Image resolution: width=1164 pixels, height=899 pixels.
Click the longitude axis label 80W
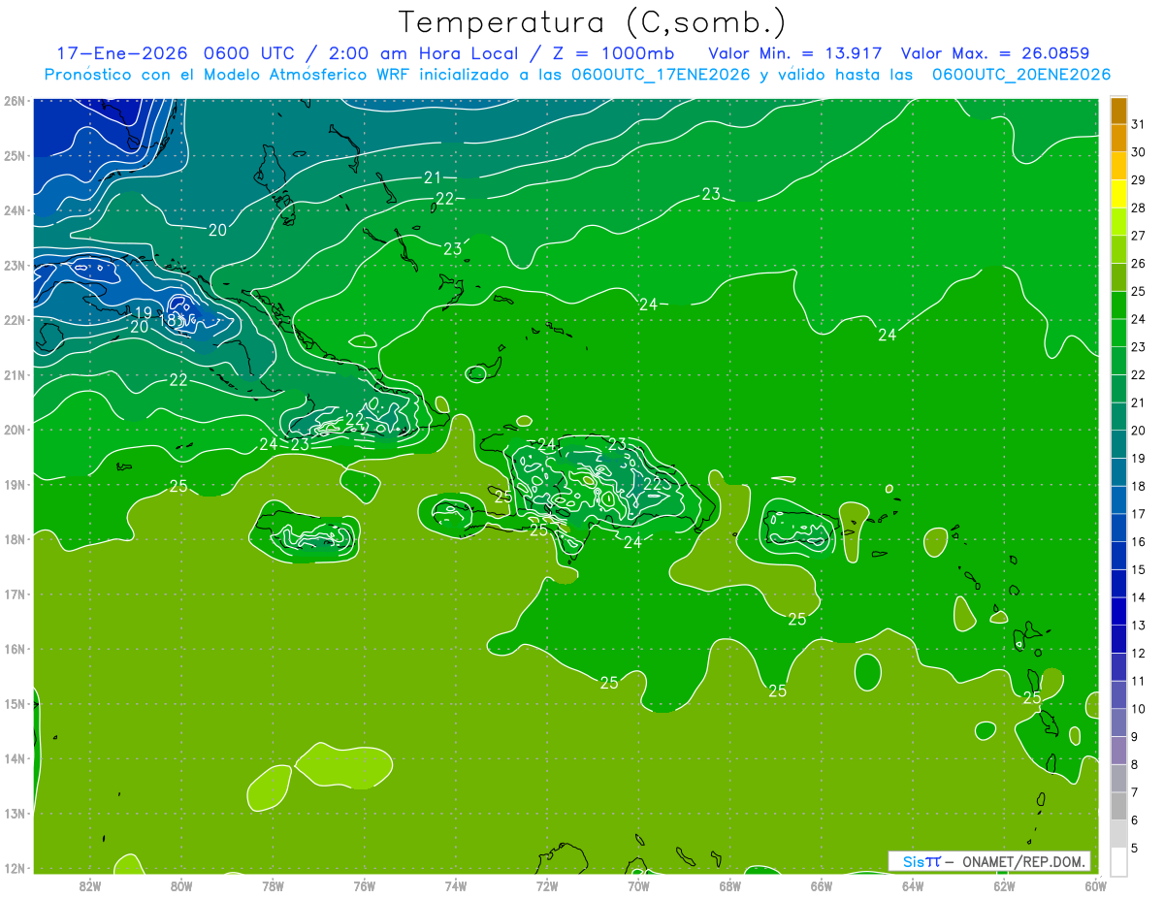click(180, 886)
